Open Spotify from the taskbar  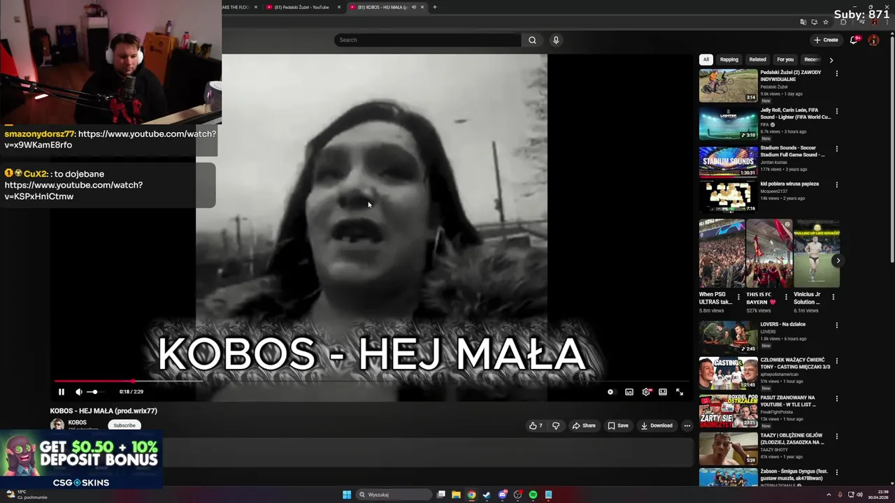(x=533, y=495)
